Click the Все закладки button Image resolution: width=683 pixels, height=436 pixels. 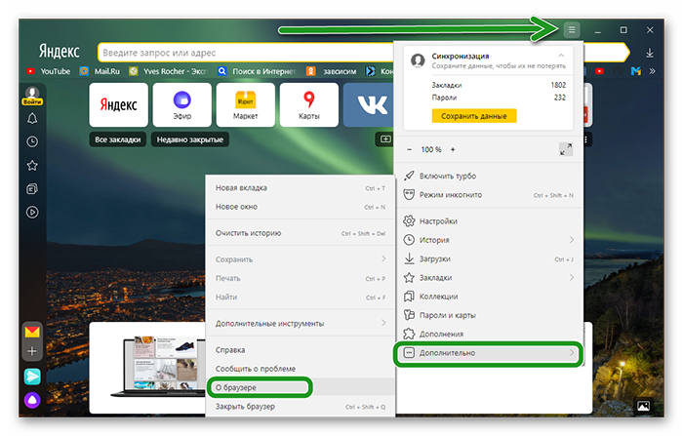coord(118,139)
